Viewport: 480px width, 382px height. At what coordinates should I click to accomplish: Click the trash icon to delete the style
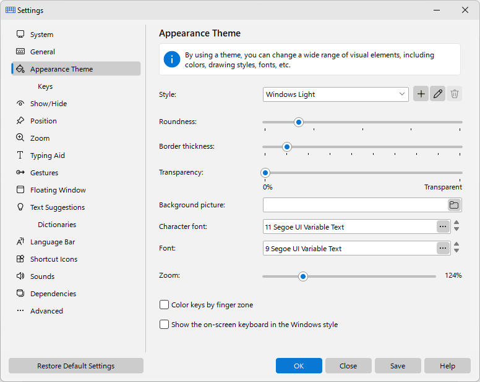click(x=454, y=94)
